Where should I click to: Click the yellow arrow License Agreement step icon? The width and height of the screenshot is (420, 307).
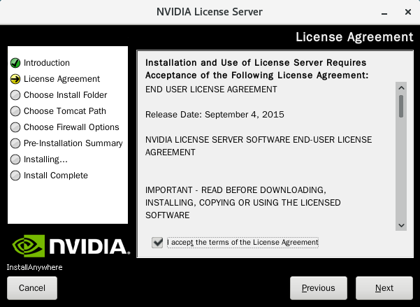click(15, 79)
